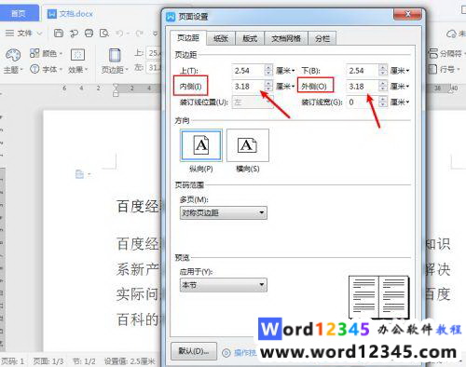This screenshot has height=367, width=466.
Task: Select 纵向 portrait orientation option
Action: [x=201, y=145]
